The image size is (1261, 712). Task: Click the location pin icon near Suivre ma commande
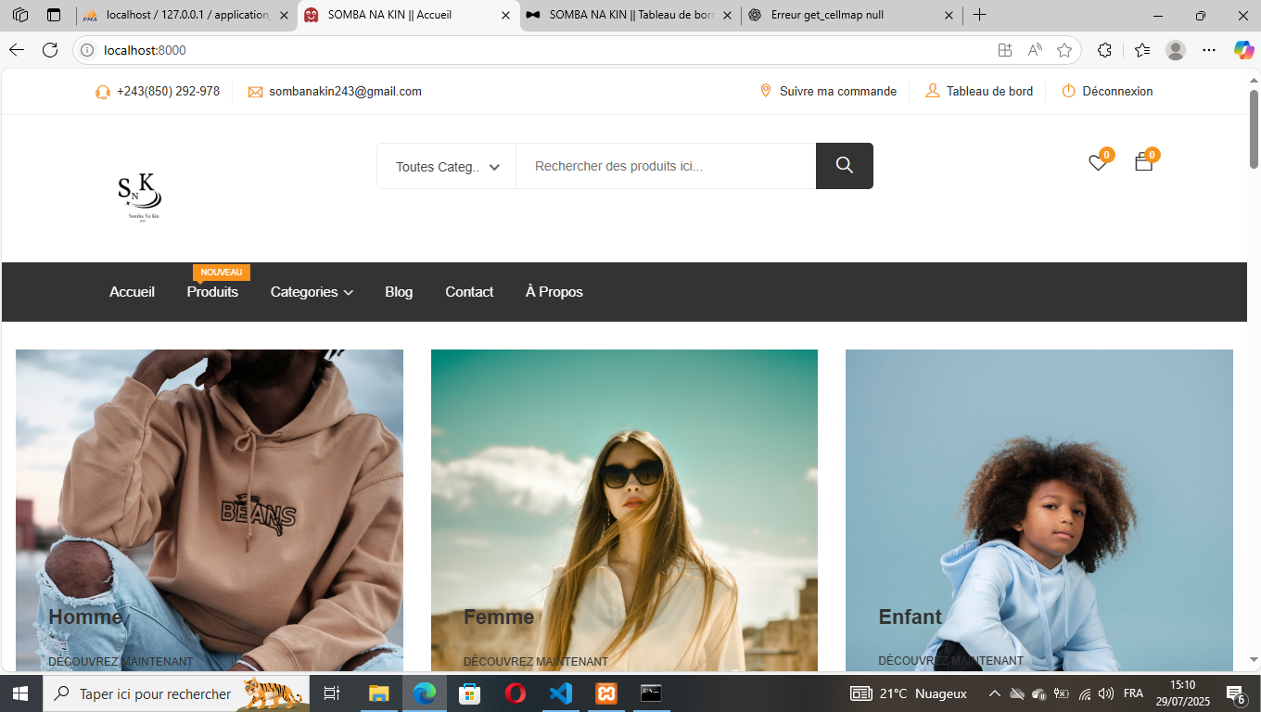pyautogui.click(x=765, y=91)
